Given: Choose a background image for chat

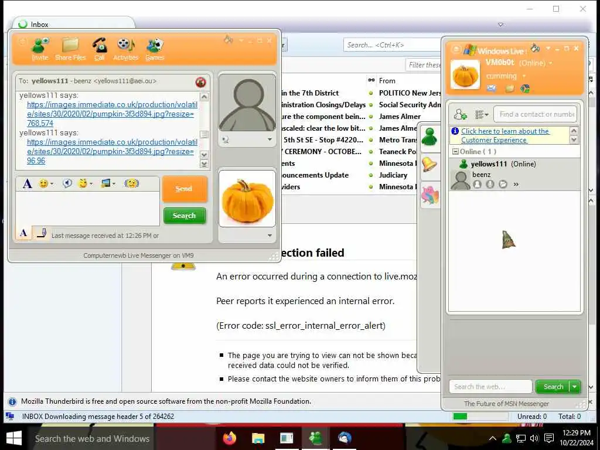Looking at the screenshot, I should (x=108, y=183).
